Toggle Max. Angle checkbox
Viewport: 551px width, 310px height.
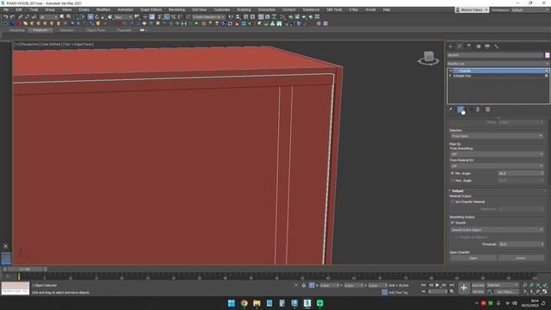(x=453, y=181)
